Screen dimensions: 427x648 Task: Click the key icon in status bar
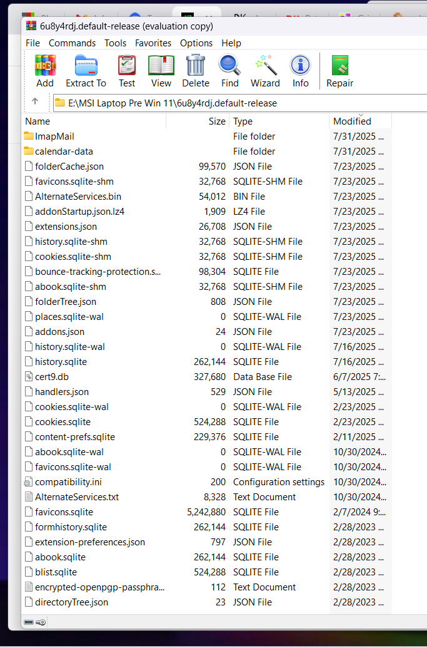tap(41, 622)
